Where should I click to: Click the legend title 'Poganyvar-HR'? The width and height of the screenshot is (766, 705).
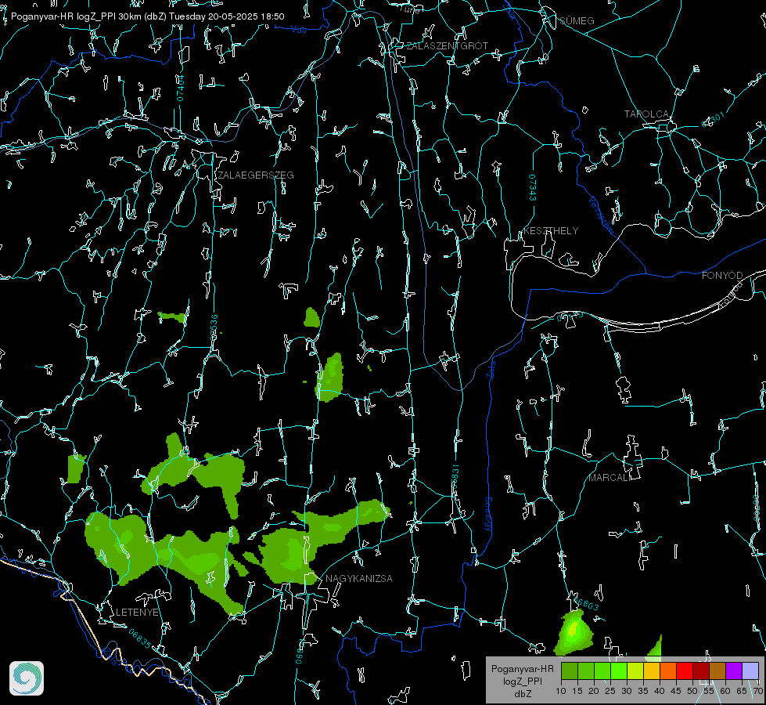point(522,668)
